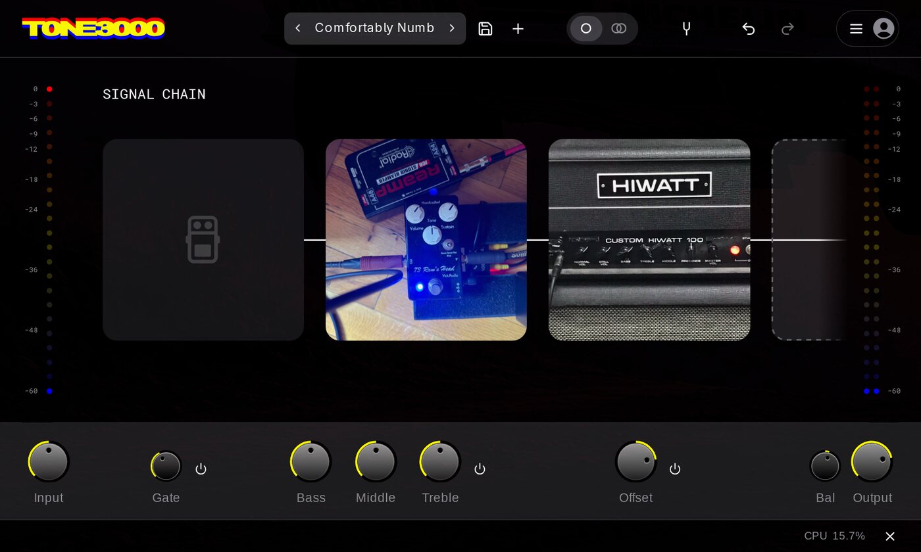921x552 pixels.
Task: Click the SIGNAL CHAIN heading
Action: pos(154,94)
